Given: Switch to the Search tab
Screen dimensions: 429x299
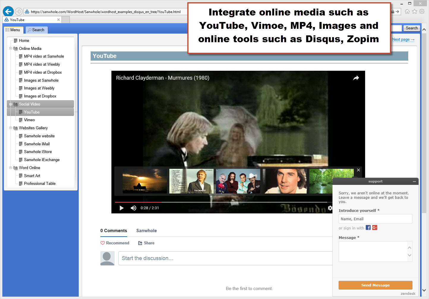Looking at the screenshot, I should (36, 30).
